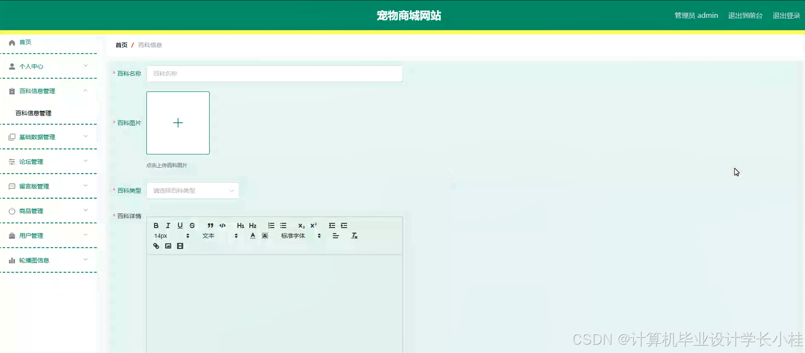Click the 轮播图信息 bar chart icon
805x353 pixels.
pos(12,261)
